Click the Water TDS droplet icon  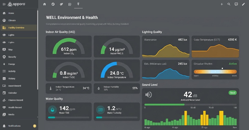pyautogui.click(x=52, y=110)
